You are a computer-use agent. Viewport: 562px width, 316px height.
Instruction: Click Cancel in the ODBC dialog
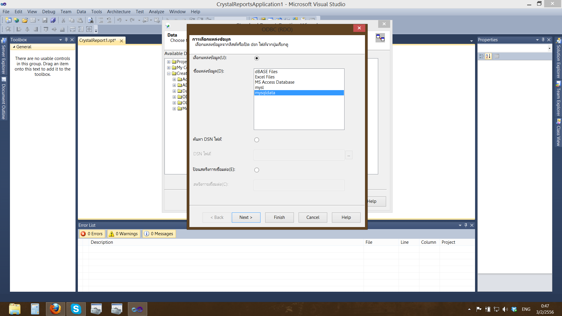coord(313,217)
